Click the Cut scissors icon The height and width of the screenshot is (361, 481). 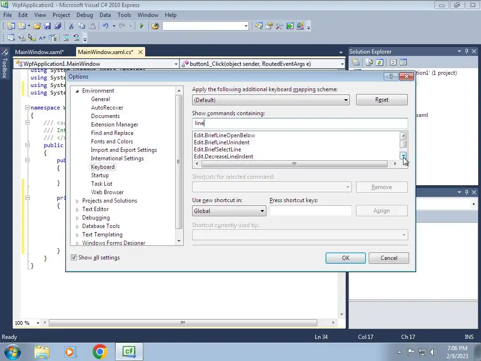point(71,26)
